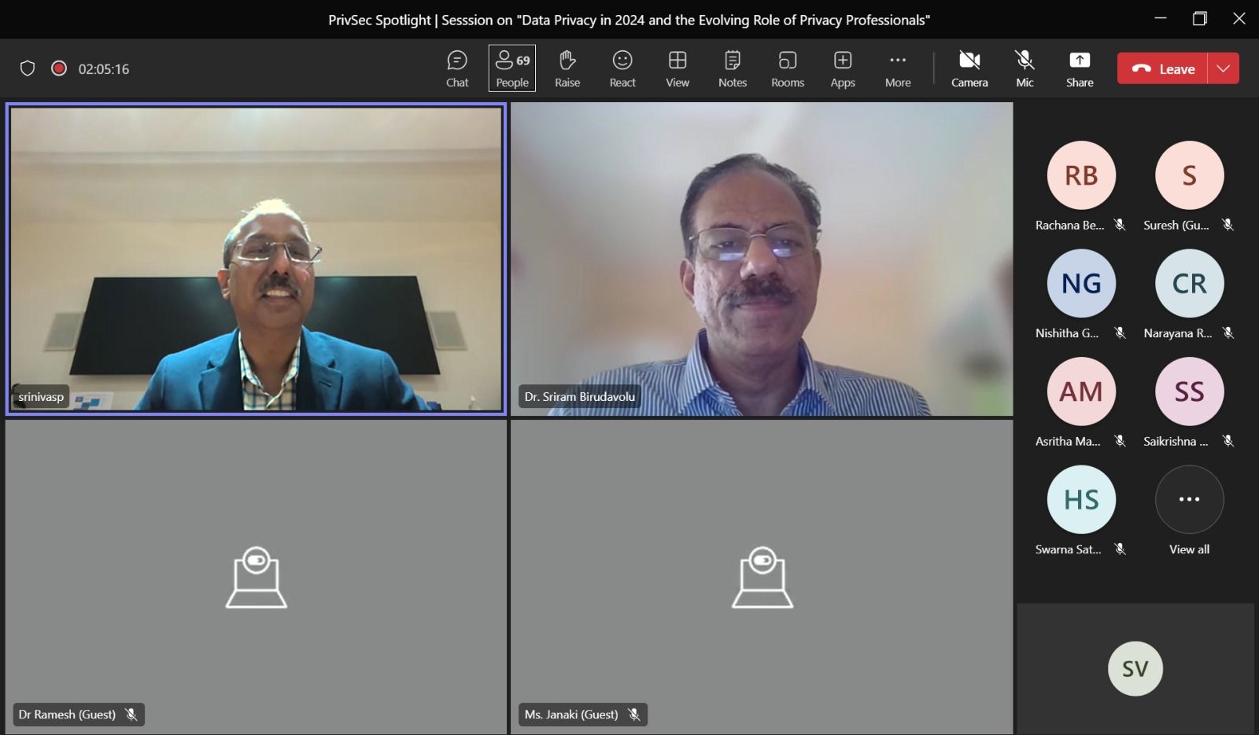Viewport: 1259px width, 735px height.
Task: Select Nishitha G... NG avatar
Action: coord(1081,283)
